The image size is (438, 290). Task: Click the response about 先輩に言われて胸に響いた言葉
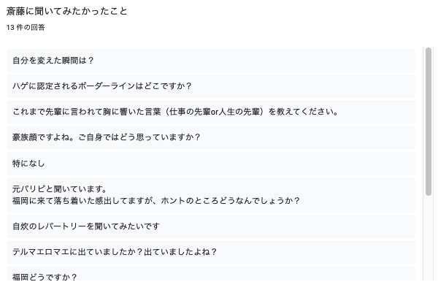(x=211, y=112)
